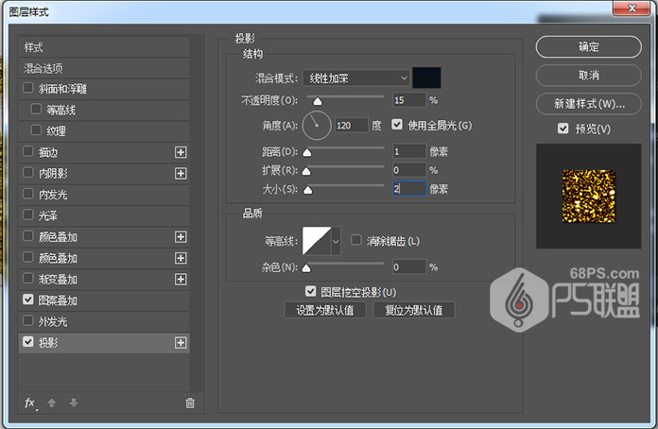Enable 渐变叠加 checkbox
658x429 pixels.
(x=28, y=279)
